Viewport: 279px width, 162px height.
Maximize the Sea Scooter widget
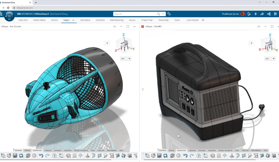[128, 26]
